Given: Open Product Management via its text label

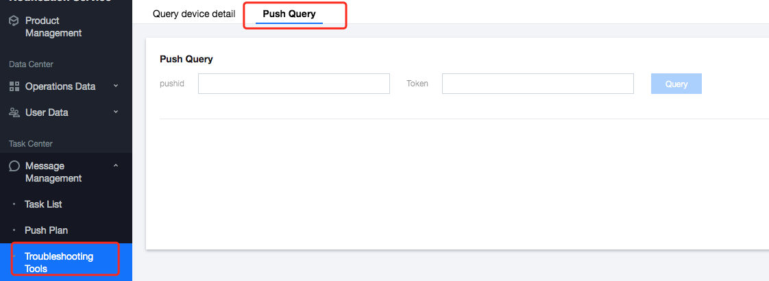Looking at the screenshot, I should (53, 27).
